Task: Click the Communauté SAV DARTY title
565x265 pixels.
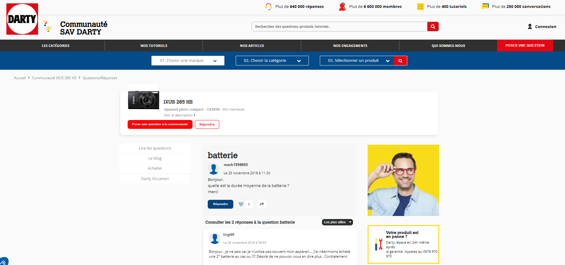Action: 84,28
